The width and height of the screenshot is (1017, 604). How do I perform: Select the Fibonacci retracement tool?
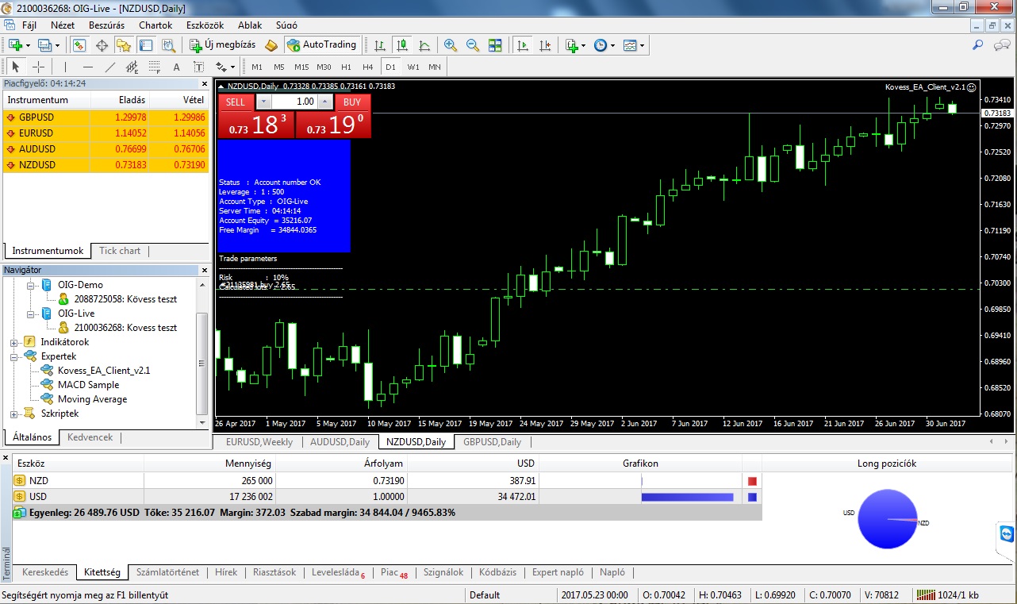point(154,67)
